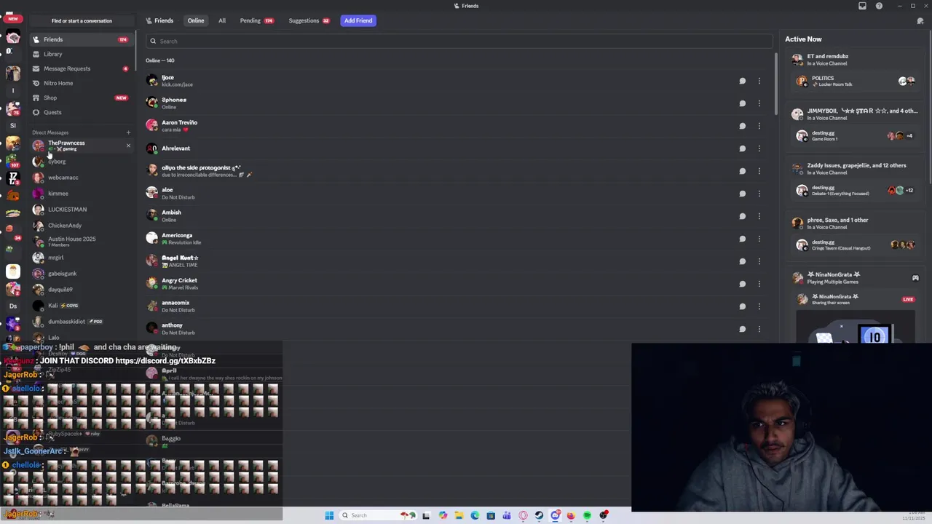Viewport: 932px width, 524px height.
Task: Open more options for aloe
Action: pyautogui.click(x=759, y=194)
